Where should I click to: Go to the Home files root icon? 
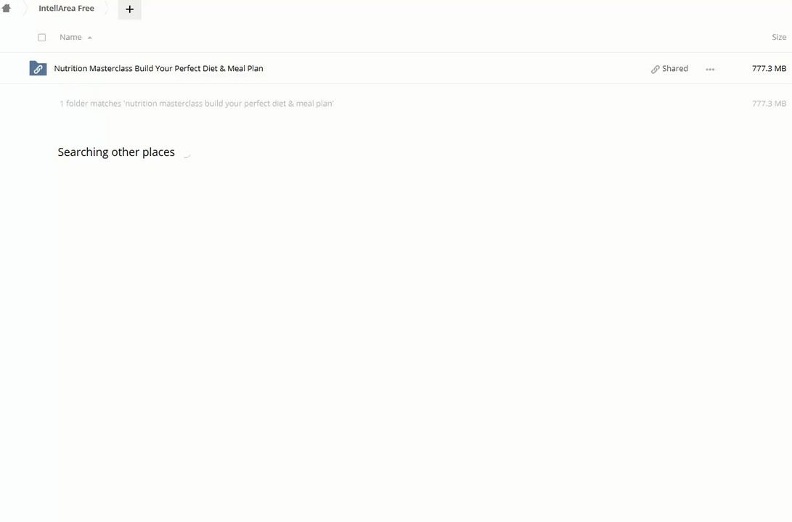(7, 9)
